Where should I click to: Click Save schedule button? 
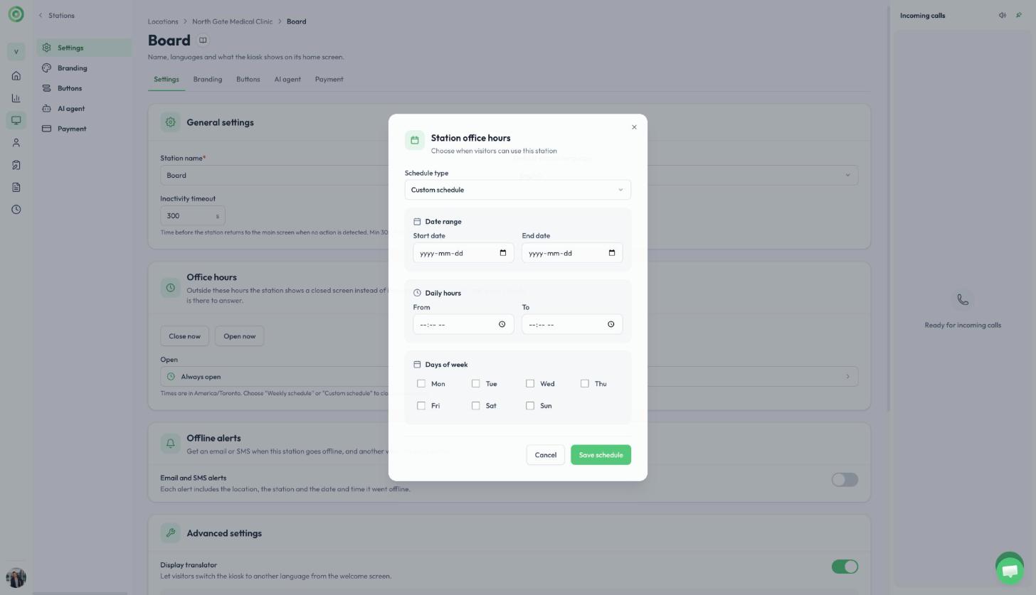pos(601,455)
